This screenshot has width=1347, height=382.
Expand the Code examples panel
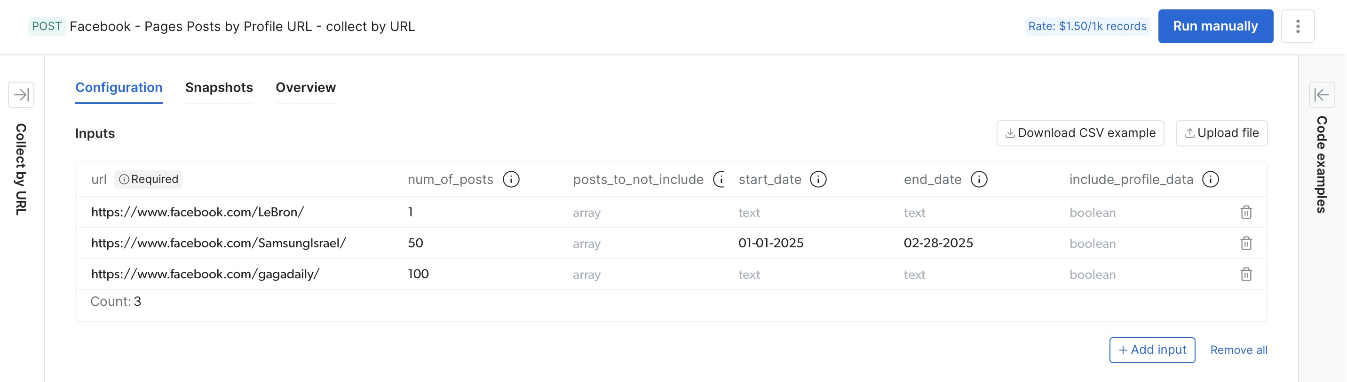(x=1321, y=95)
